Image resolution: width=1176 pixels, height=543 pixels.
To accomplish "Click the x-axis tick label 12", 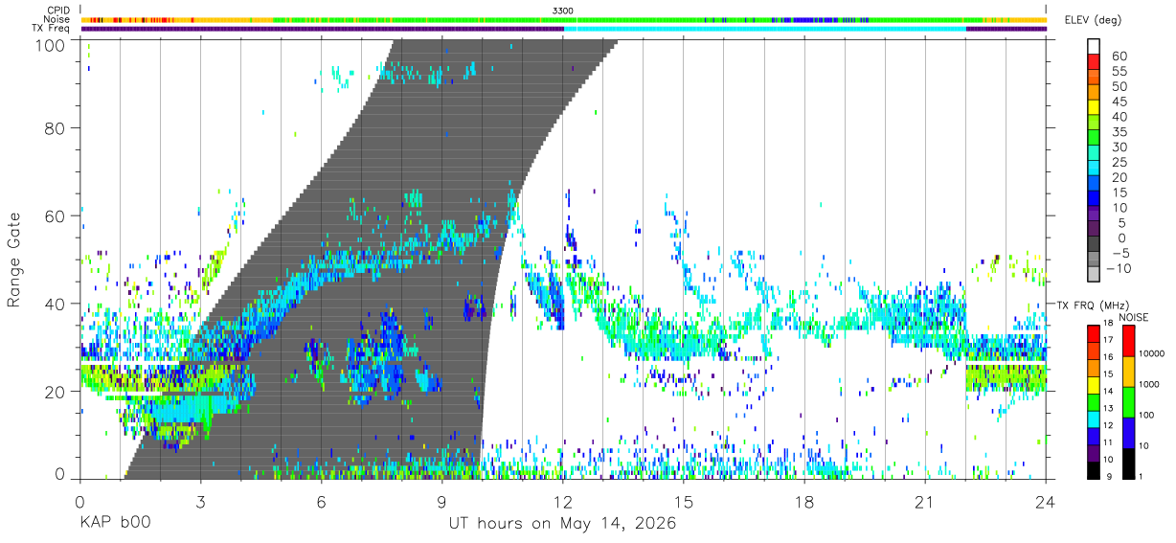I will click(x=563, y=502).
